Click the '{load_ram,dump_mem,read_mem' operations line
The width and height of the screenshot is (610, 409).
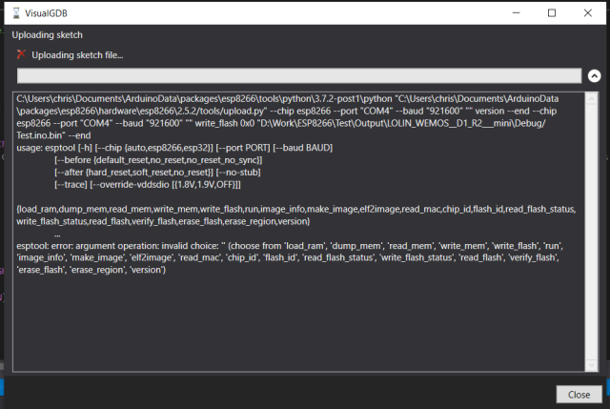pos(296,215)
